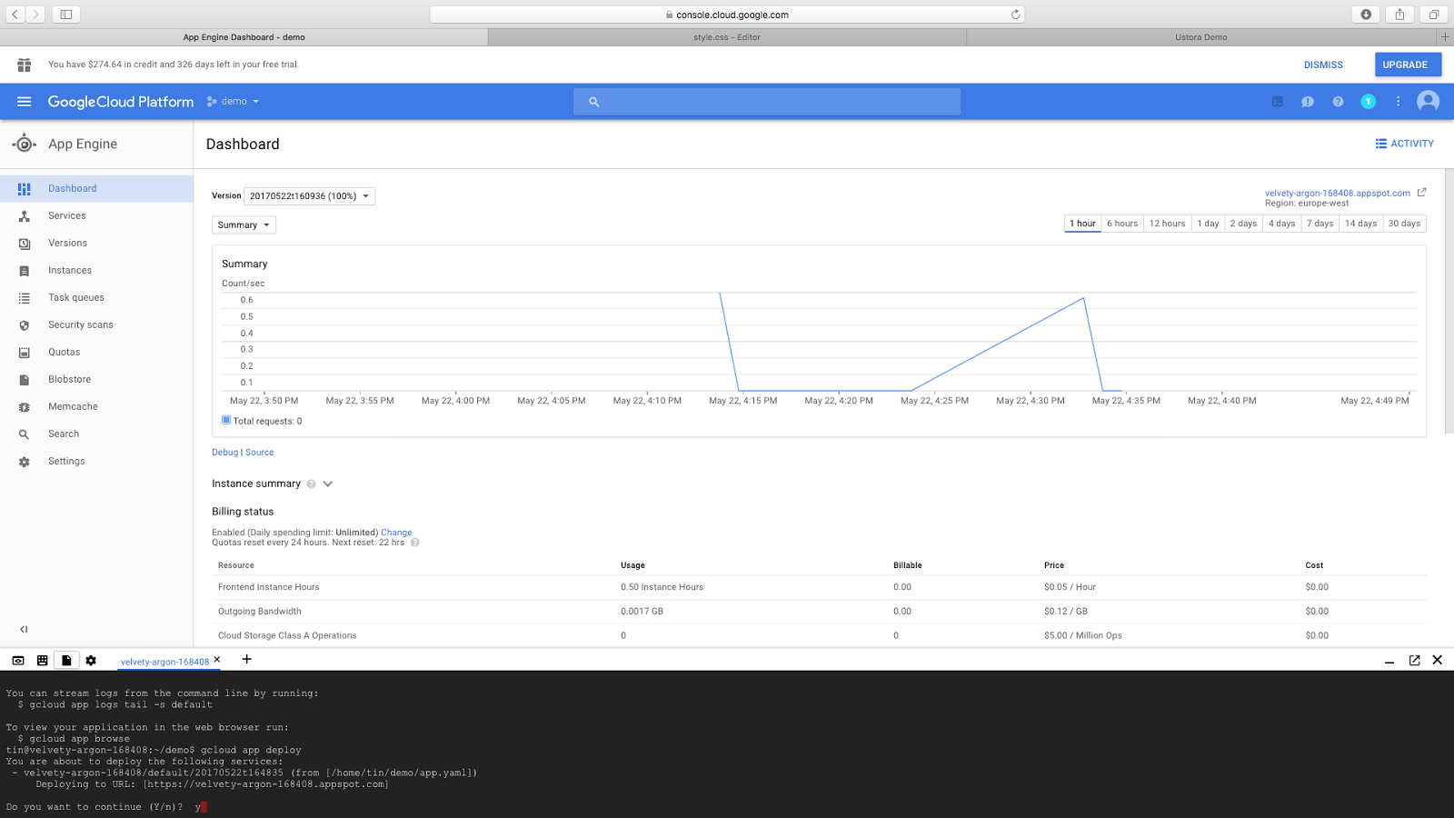Viewport: 1454px width, 818px height.
Task: Open the demo project selector
Action: [x=233, y=102]
